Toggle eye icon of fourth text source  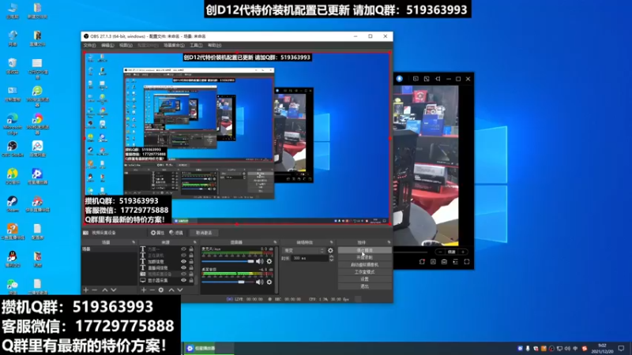point(184,267)
